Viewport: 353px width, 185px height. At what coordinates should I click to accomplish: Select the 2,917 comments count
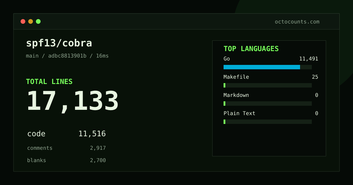[98, 148]
